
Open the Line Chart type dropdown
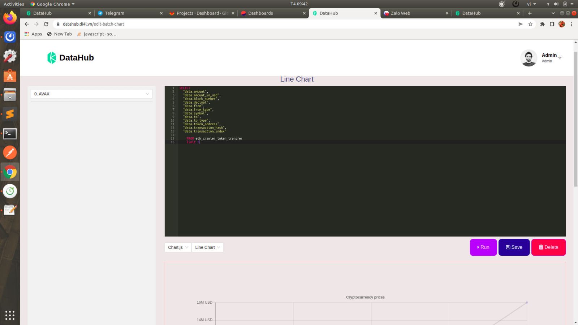207,247
